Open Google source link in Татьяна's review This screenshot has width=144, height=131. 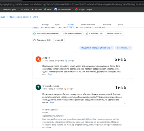click(69, 89)
